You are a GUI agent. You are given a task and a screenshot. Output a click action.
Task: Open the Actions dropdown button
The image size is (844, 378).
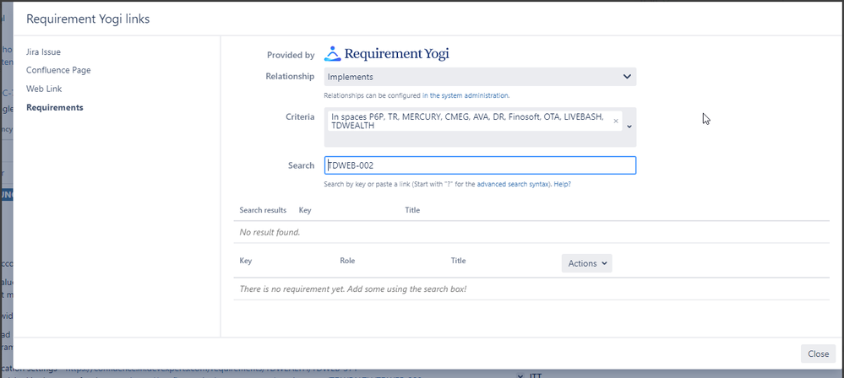[x=586, y=263]
